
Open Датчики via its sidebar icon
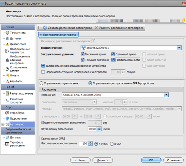pos(7,39)
